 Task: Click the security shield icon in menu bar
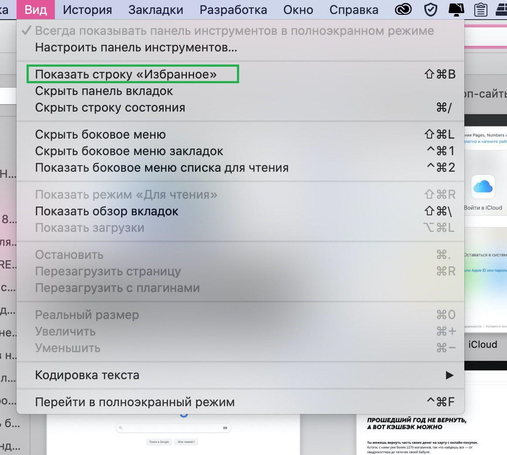point(430,9)
